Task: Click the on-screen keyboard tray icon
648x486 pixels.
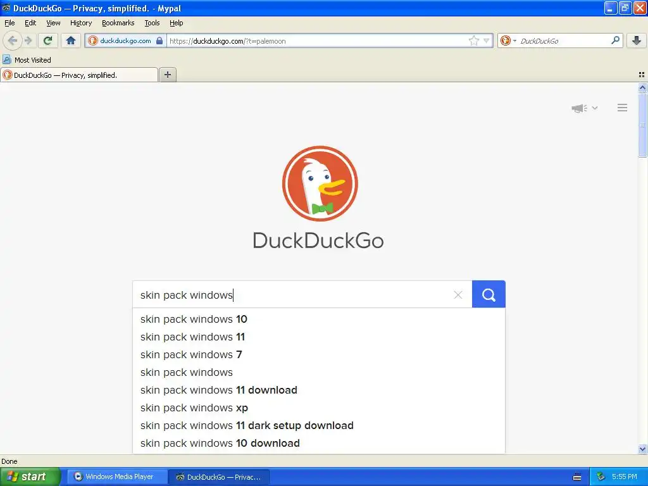Action: click(x=577, y=477)
